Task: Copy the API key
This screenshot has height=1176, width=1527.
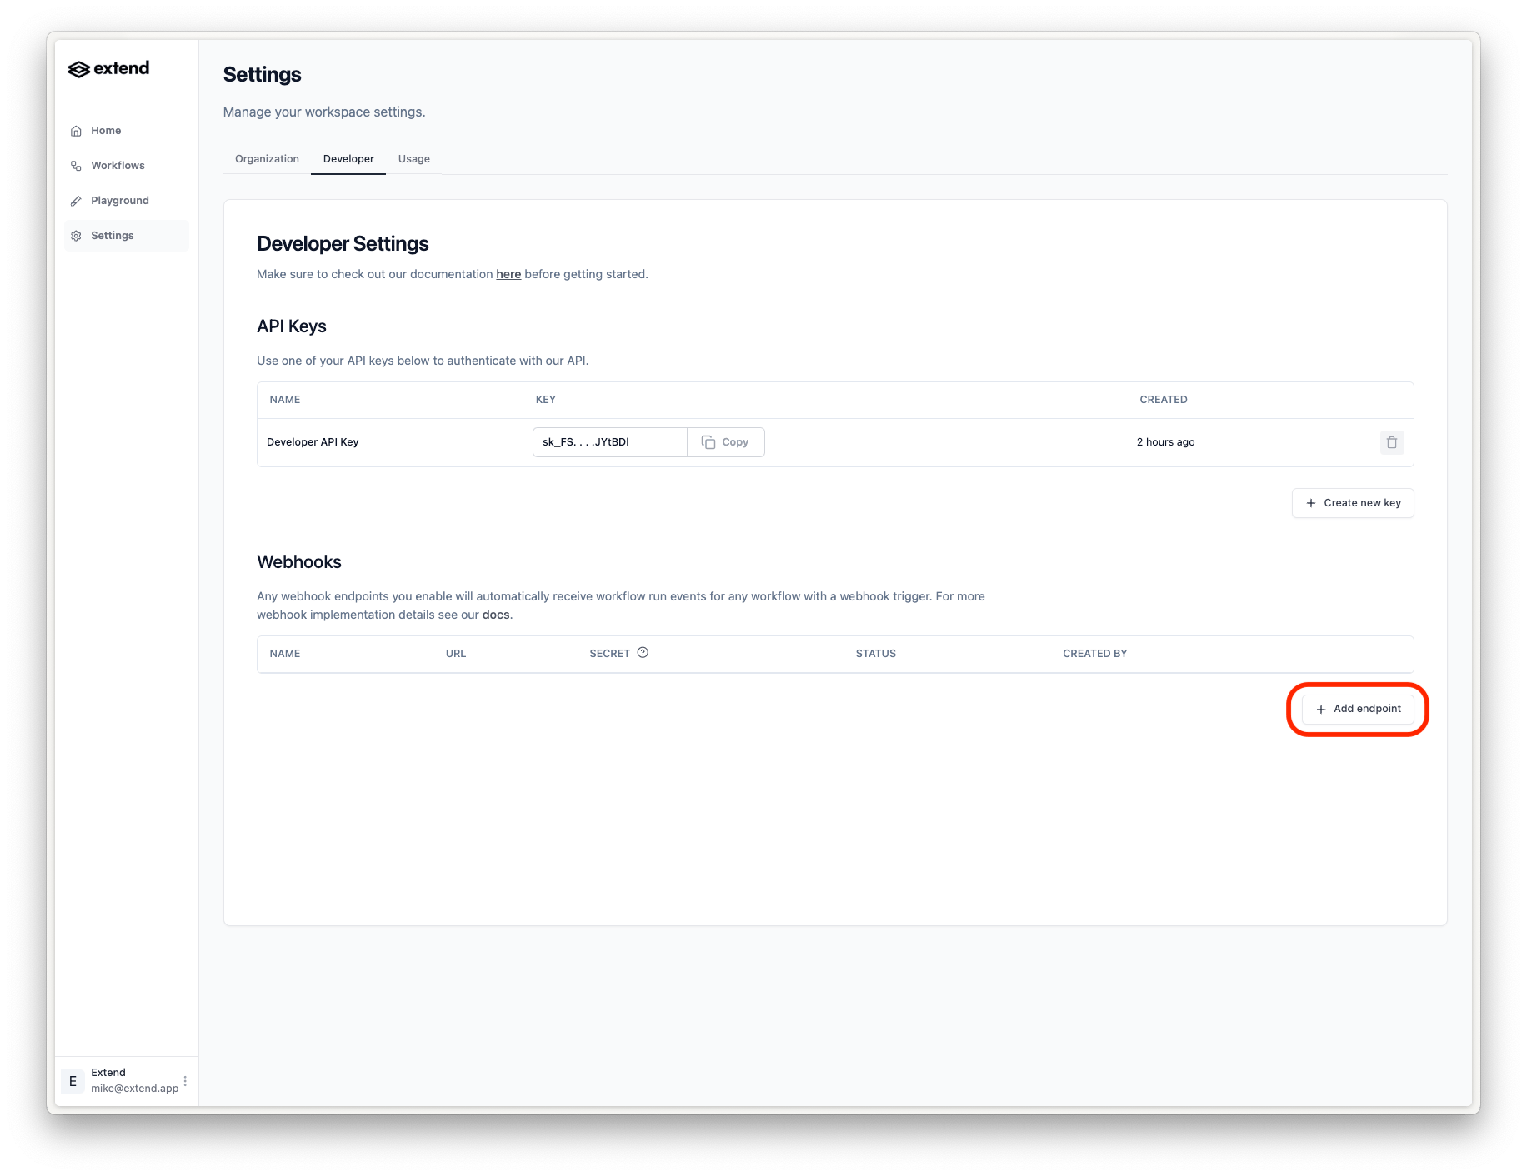Action: pos(725,442)
